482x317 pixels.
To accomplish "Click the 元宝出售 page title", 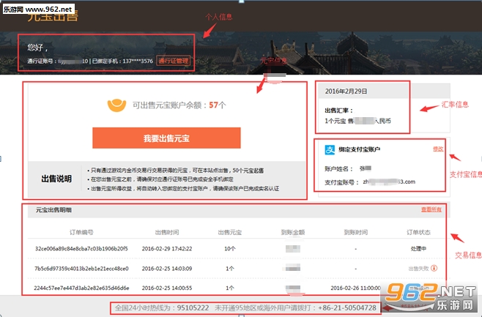I will pyautogui.click(x=53, y=16).
